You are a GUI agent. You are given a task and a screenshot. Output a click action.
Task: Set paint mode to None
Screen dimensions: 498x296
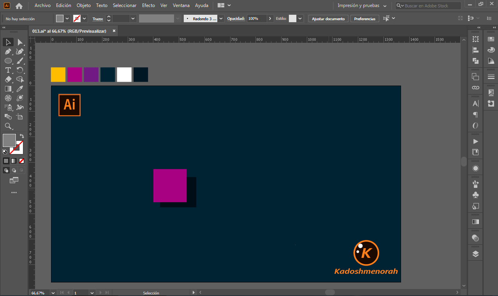21,161
